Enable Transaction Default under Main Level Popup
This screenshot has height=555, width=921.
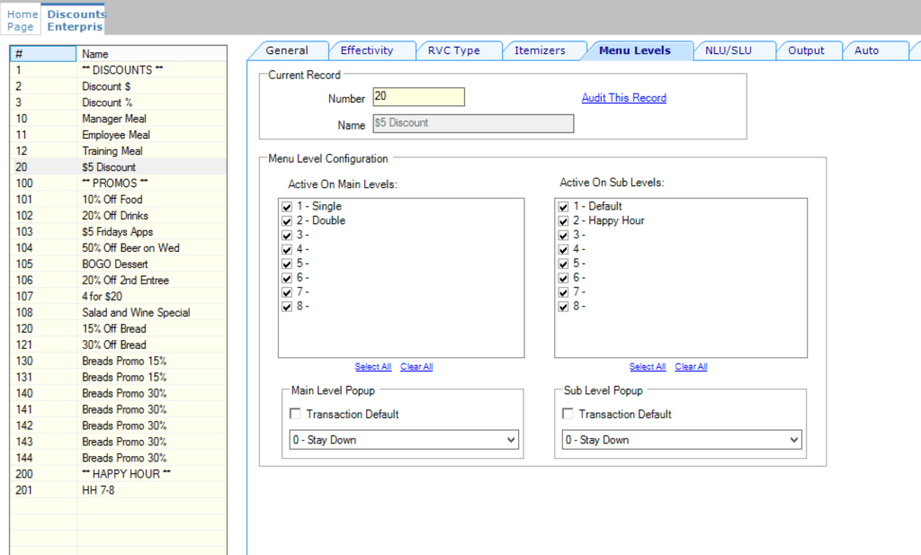pyautogui.click(x=296, y=415)
